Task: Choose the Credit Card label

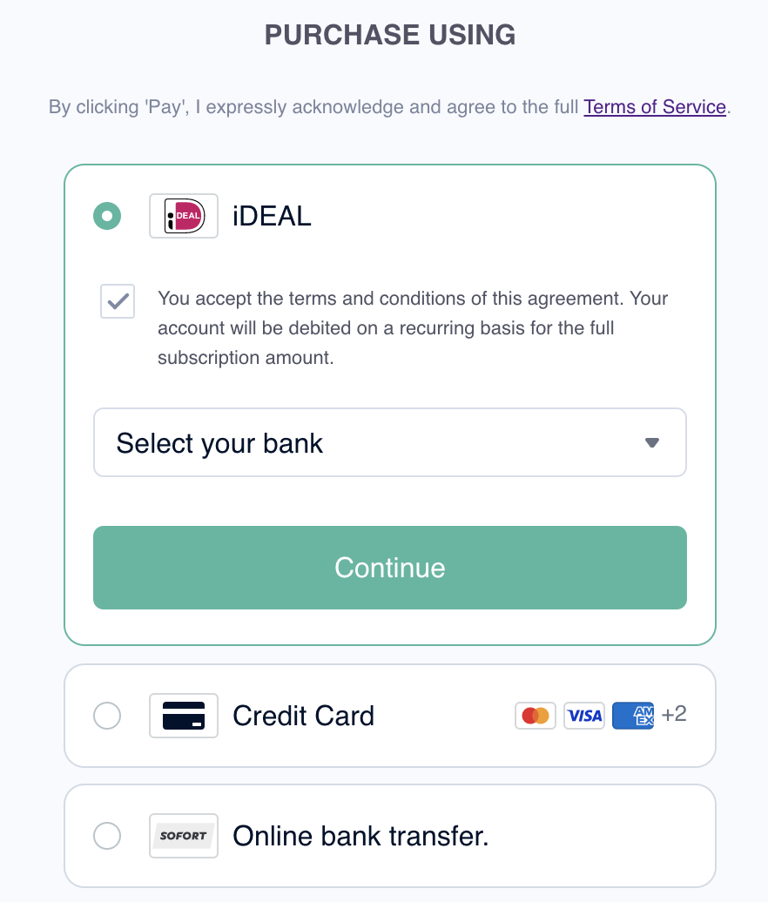Action: tap(303, 717)
